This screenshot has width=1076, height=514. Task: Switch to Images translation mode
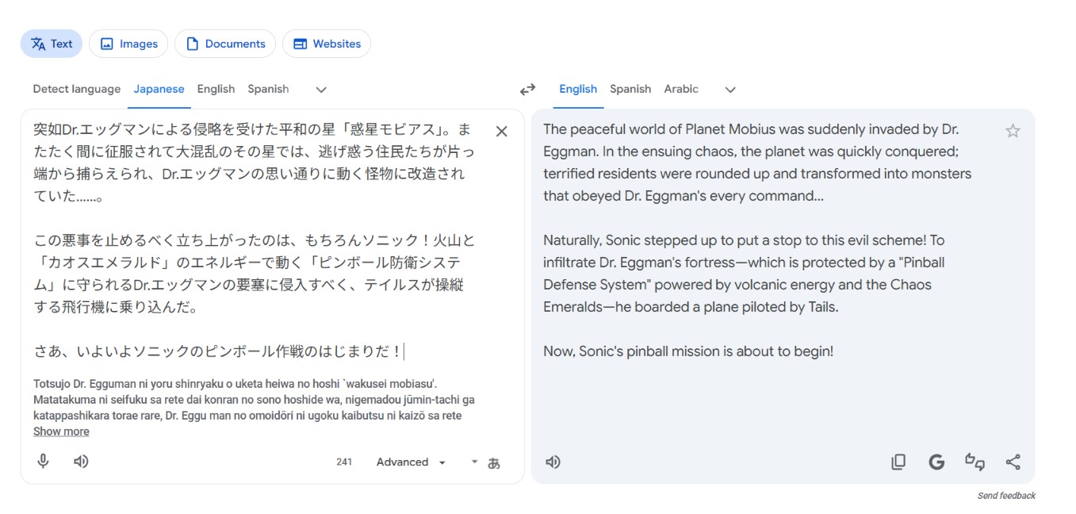tap(128, 44)
